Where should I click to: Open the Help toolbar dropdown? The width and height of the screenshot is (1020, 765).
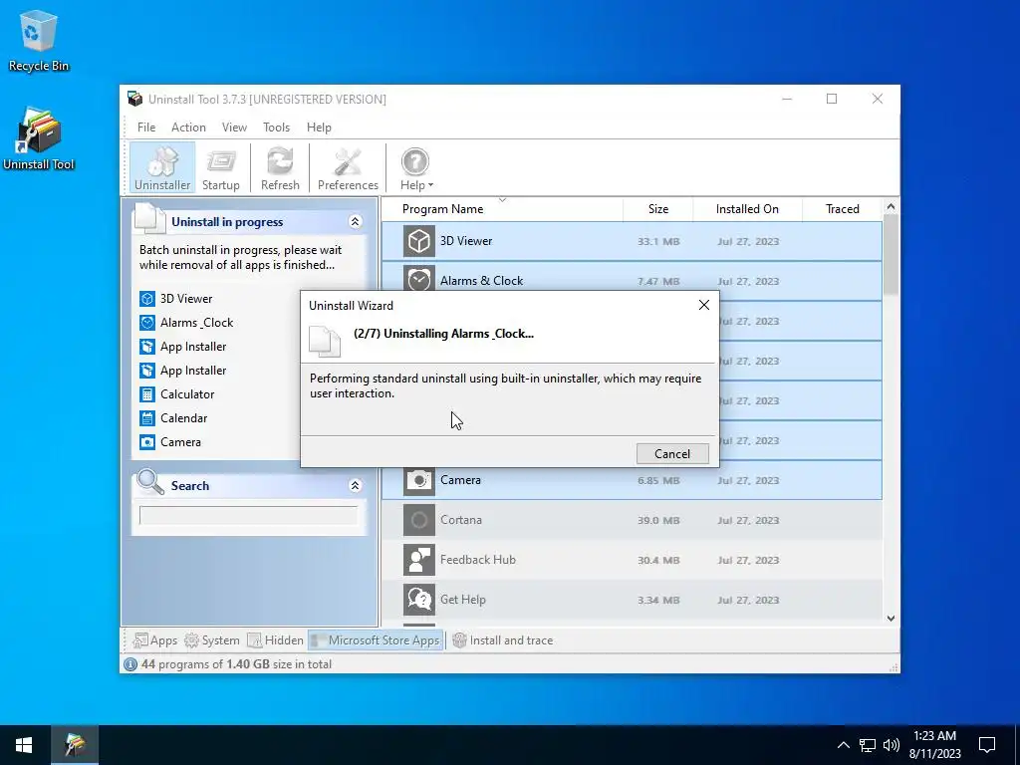415,168
